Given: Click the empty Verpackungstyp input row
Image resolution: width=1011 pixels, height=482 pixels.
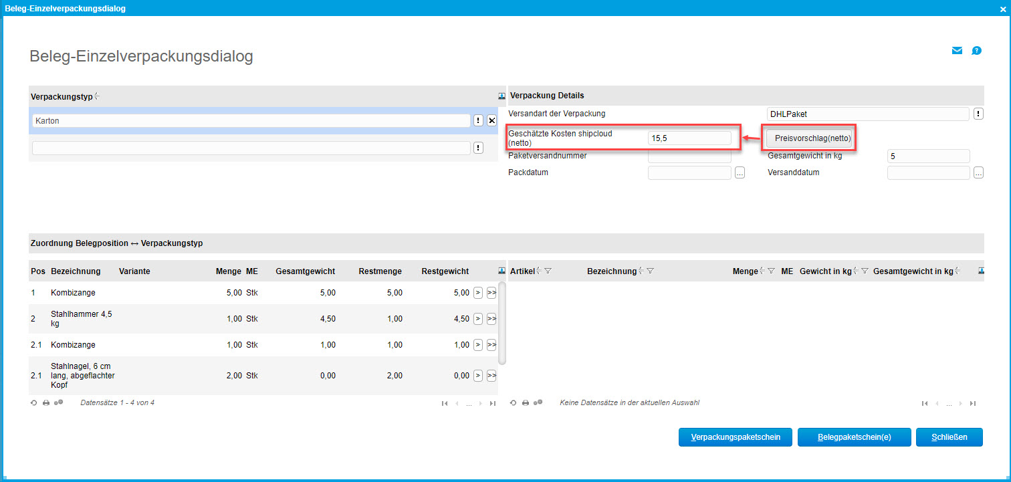Looking at the screenshot, I should [x=251, y=148].
